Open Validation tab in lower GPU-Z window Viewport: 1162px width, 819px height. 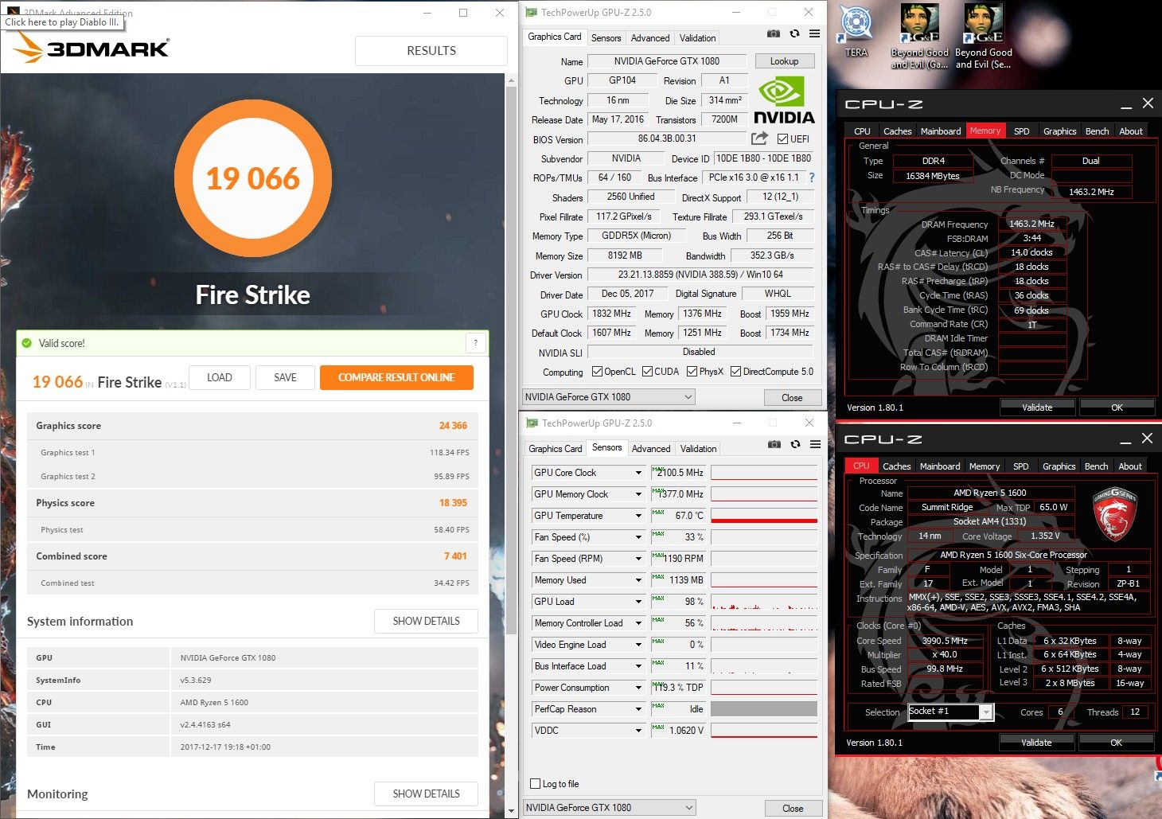[699, 449]
